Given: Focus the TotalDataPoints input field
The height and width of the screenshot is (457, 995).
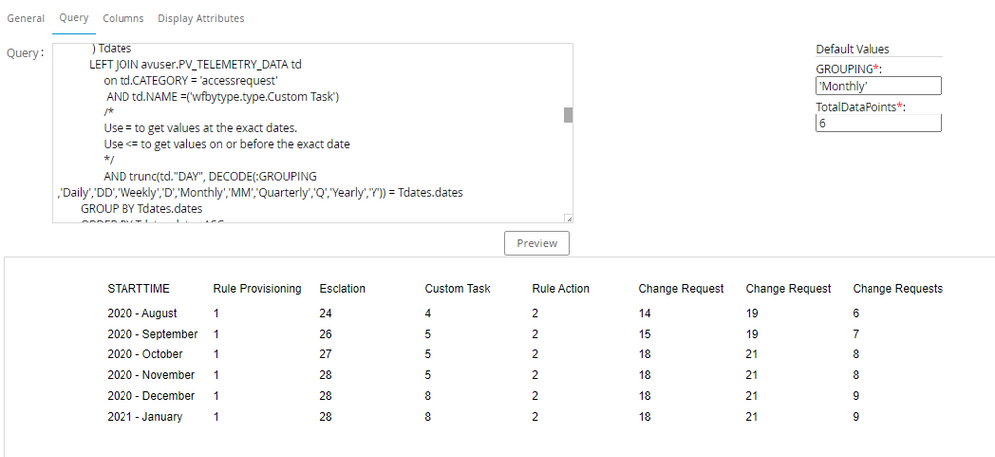Looking at the screenshot, I should (x=877, y=123).
